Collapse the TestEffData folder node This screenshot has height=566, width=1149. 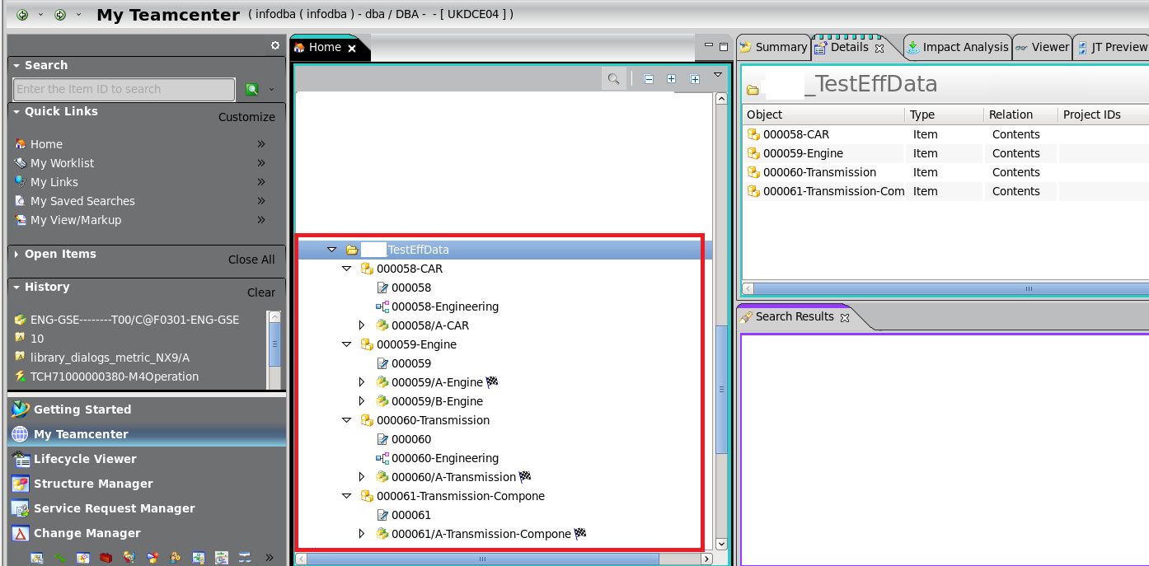[x=332, y=250]
